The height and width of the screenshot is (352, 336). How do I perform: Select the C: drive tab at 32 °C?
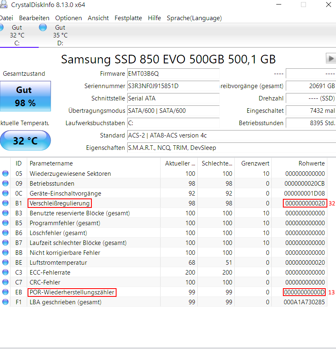click(x=17, y=35)
